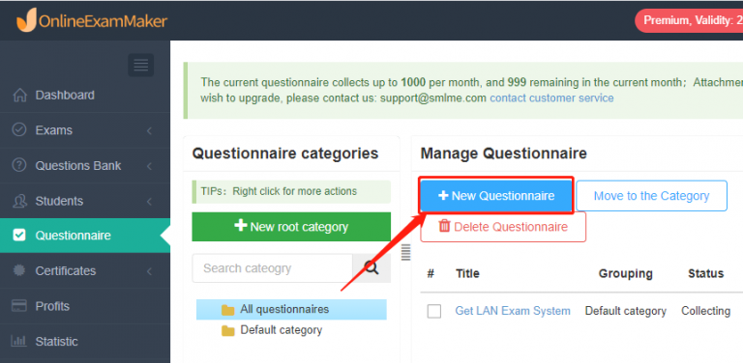The height and width of the screenshot is (363, 743).
Task: Expand the Students submenu chevron
Action: (x=149, y=202)
